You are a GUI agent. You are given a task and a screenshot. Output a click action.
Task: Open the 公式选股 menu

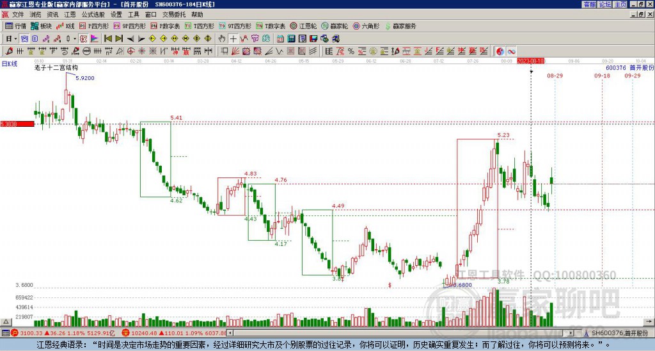pyautogui.click(x=93, y=15)
